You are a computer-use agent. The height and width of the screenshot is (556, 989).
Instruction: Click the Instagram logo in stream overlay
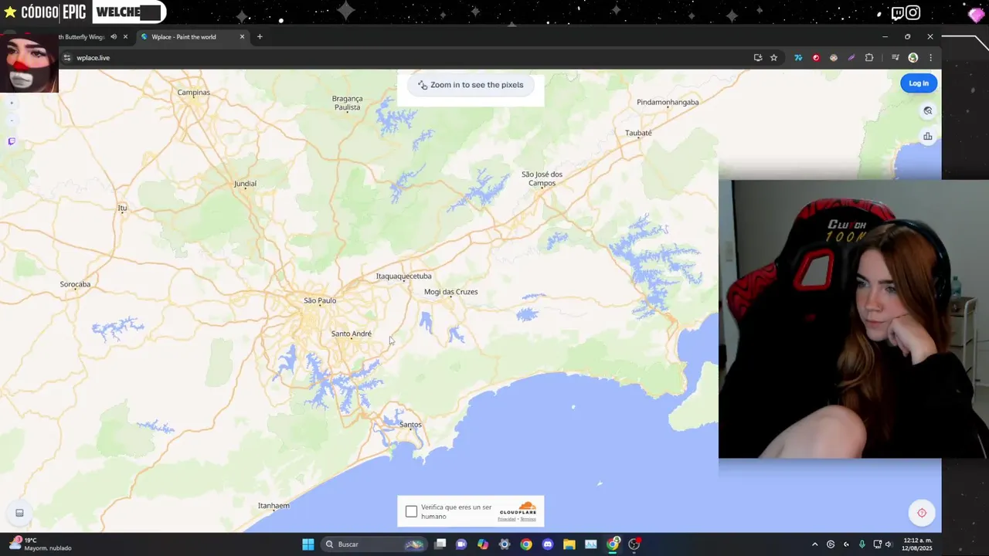(x=913, y=13)
